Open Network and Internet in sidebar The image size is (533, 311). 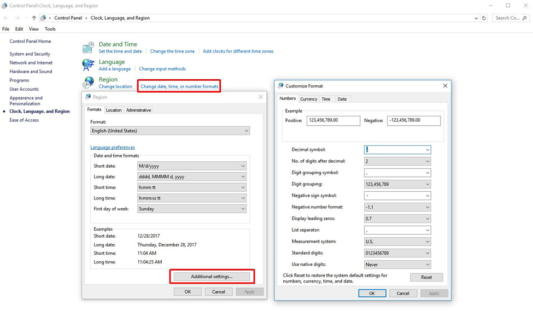pyautogui.click(x=31, y=62)
